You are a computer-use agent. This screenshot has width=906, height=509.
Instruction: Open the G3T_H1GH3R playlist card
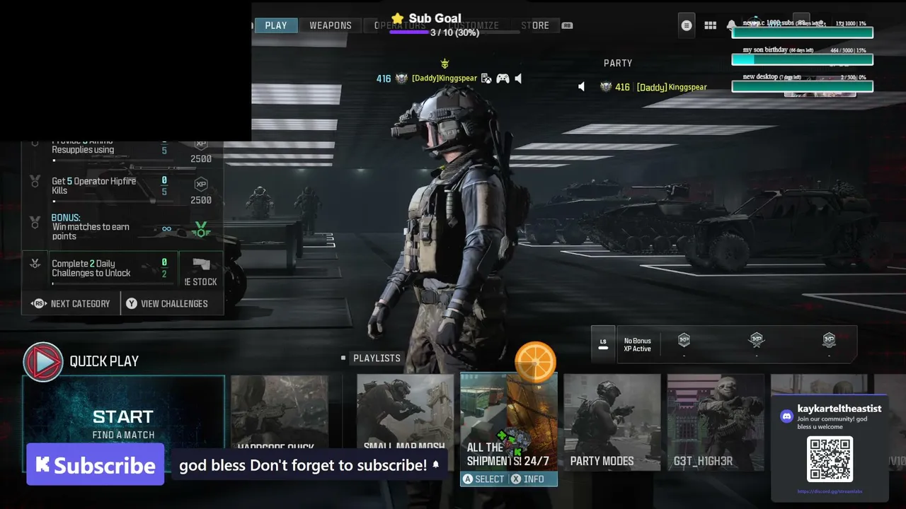pyautogui.click(x=716, y=422)
